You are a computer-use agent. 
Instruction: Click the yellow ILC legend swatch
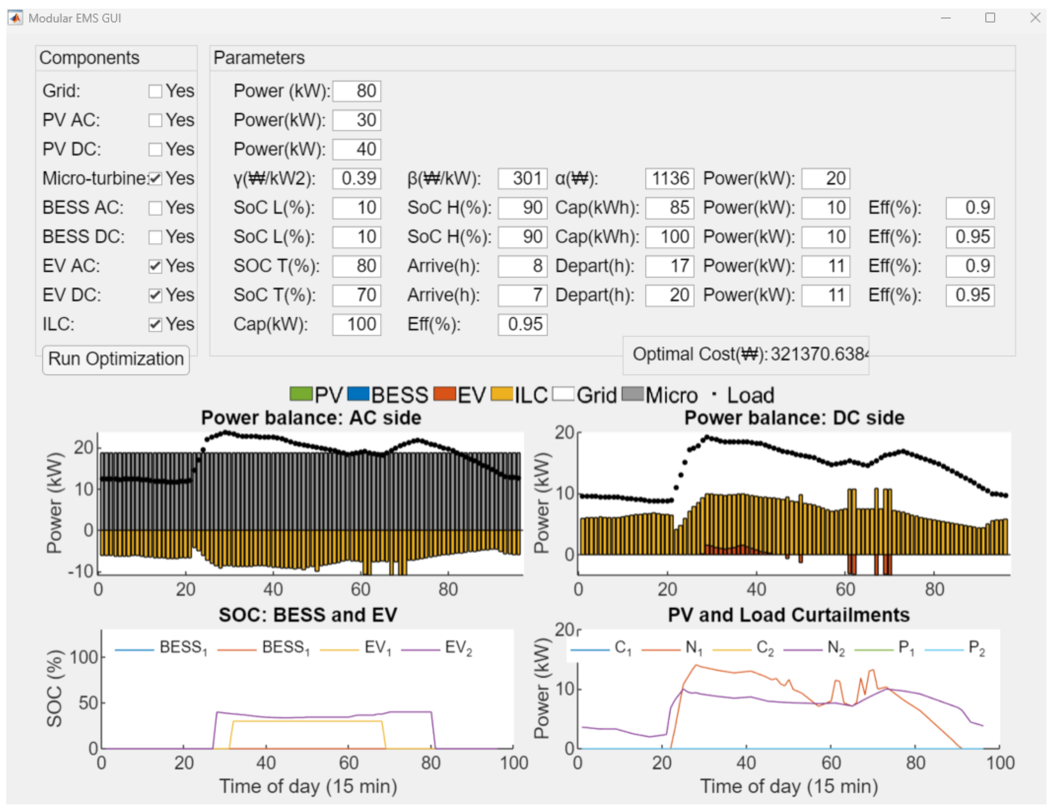click(501, 394)
